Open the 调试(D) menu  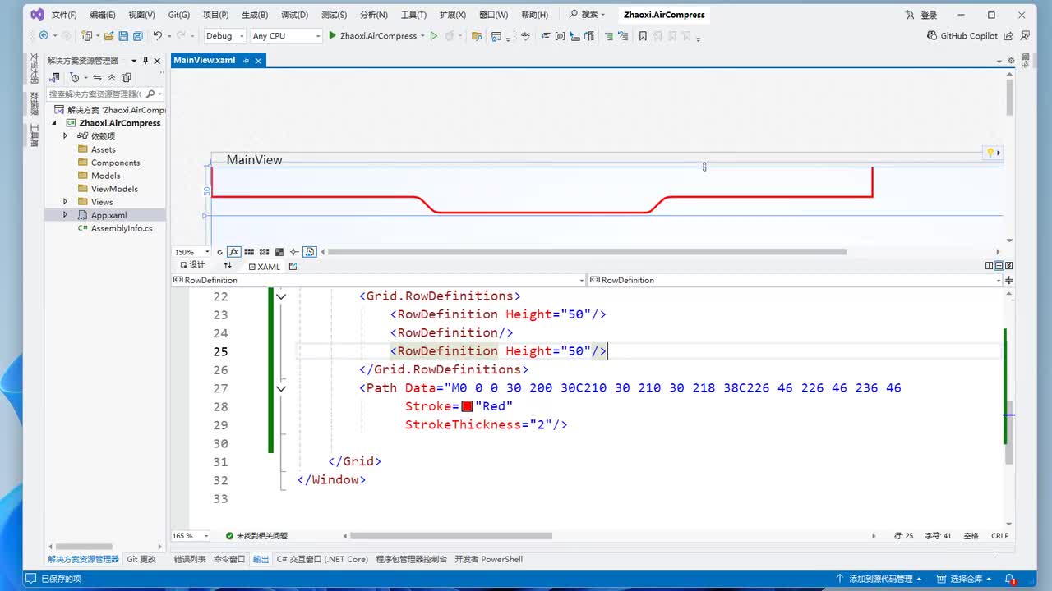click(294, 15)
